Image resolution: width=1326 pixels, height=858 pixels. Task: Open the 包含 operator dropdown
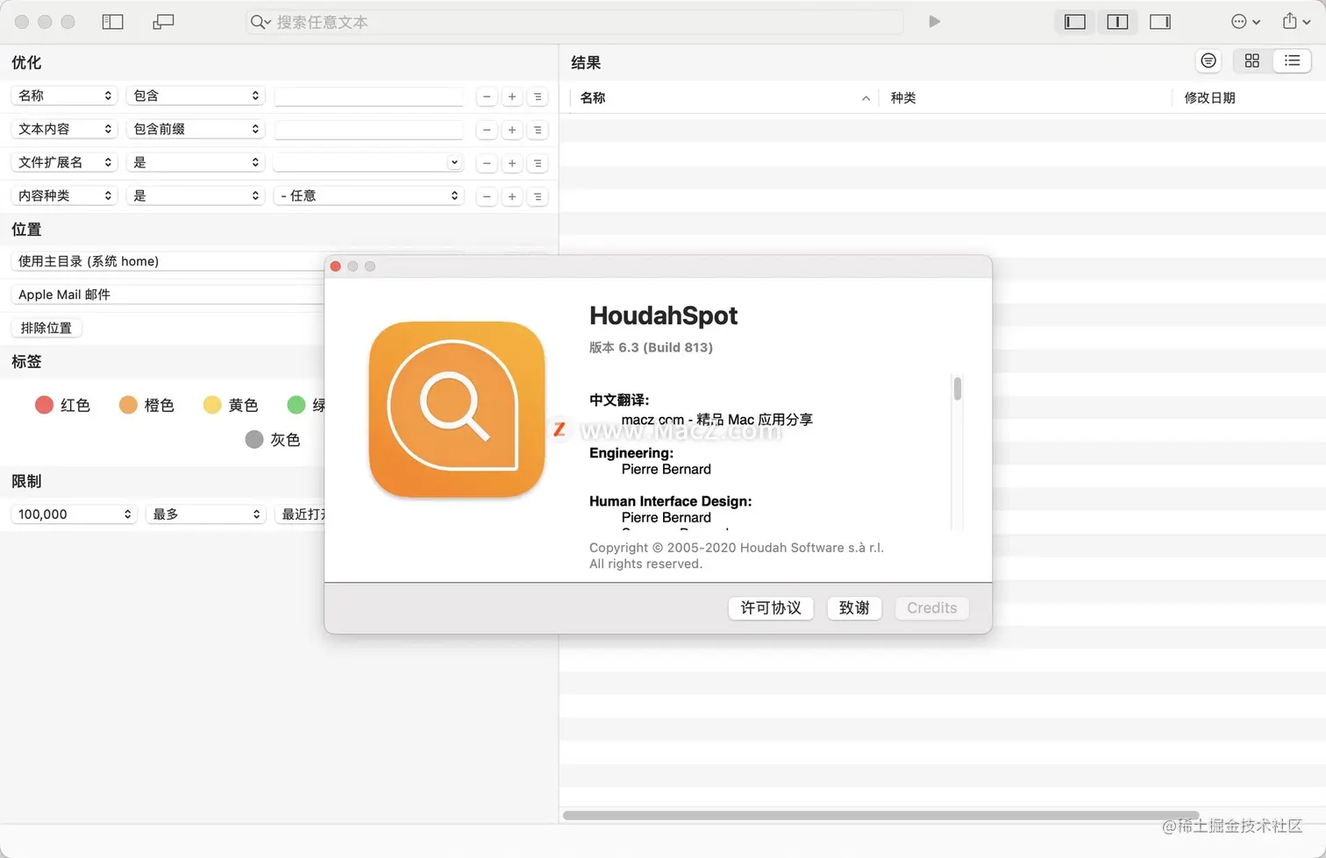click(196, 96)
